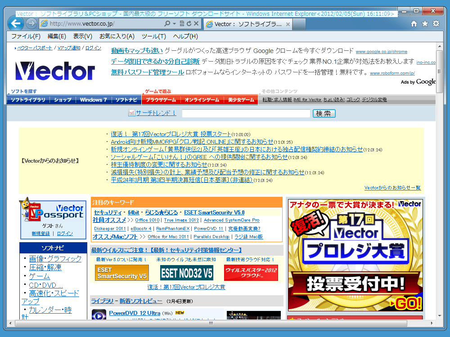Click the Forward navigation arrow
This screenshot has width=450, height=337.
(31, 23)
